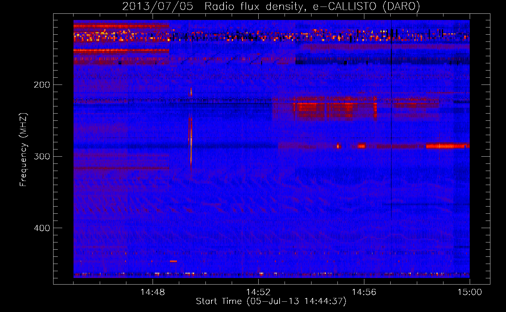
Task: Click the "Start Time (05-Jul-13 14:44:37)" axis label
Action: tap(271, 301)
